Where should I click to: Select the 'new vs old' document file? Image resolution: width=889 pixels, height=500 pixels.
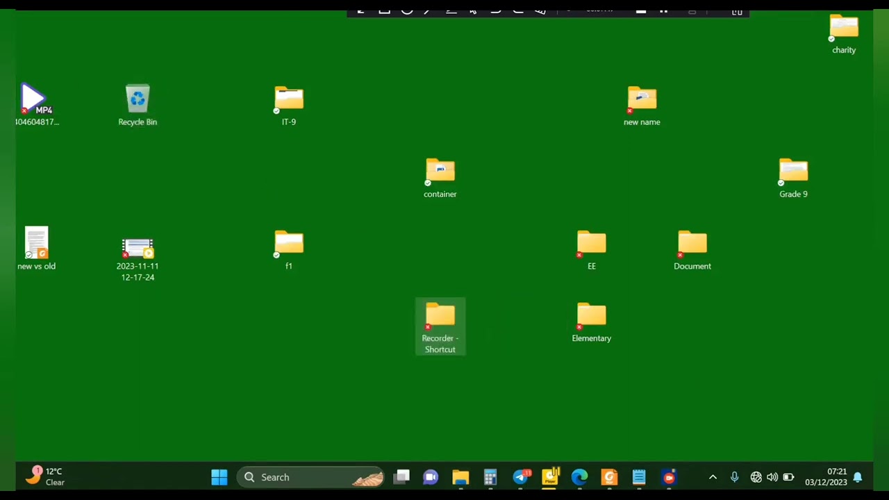point(36,249)
